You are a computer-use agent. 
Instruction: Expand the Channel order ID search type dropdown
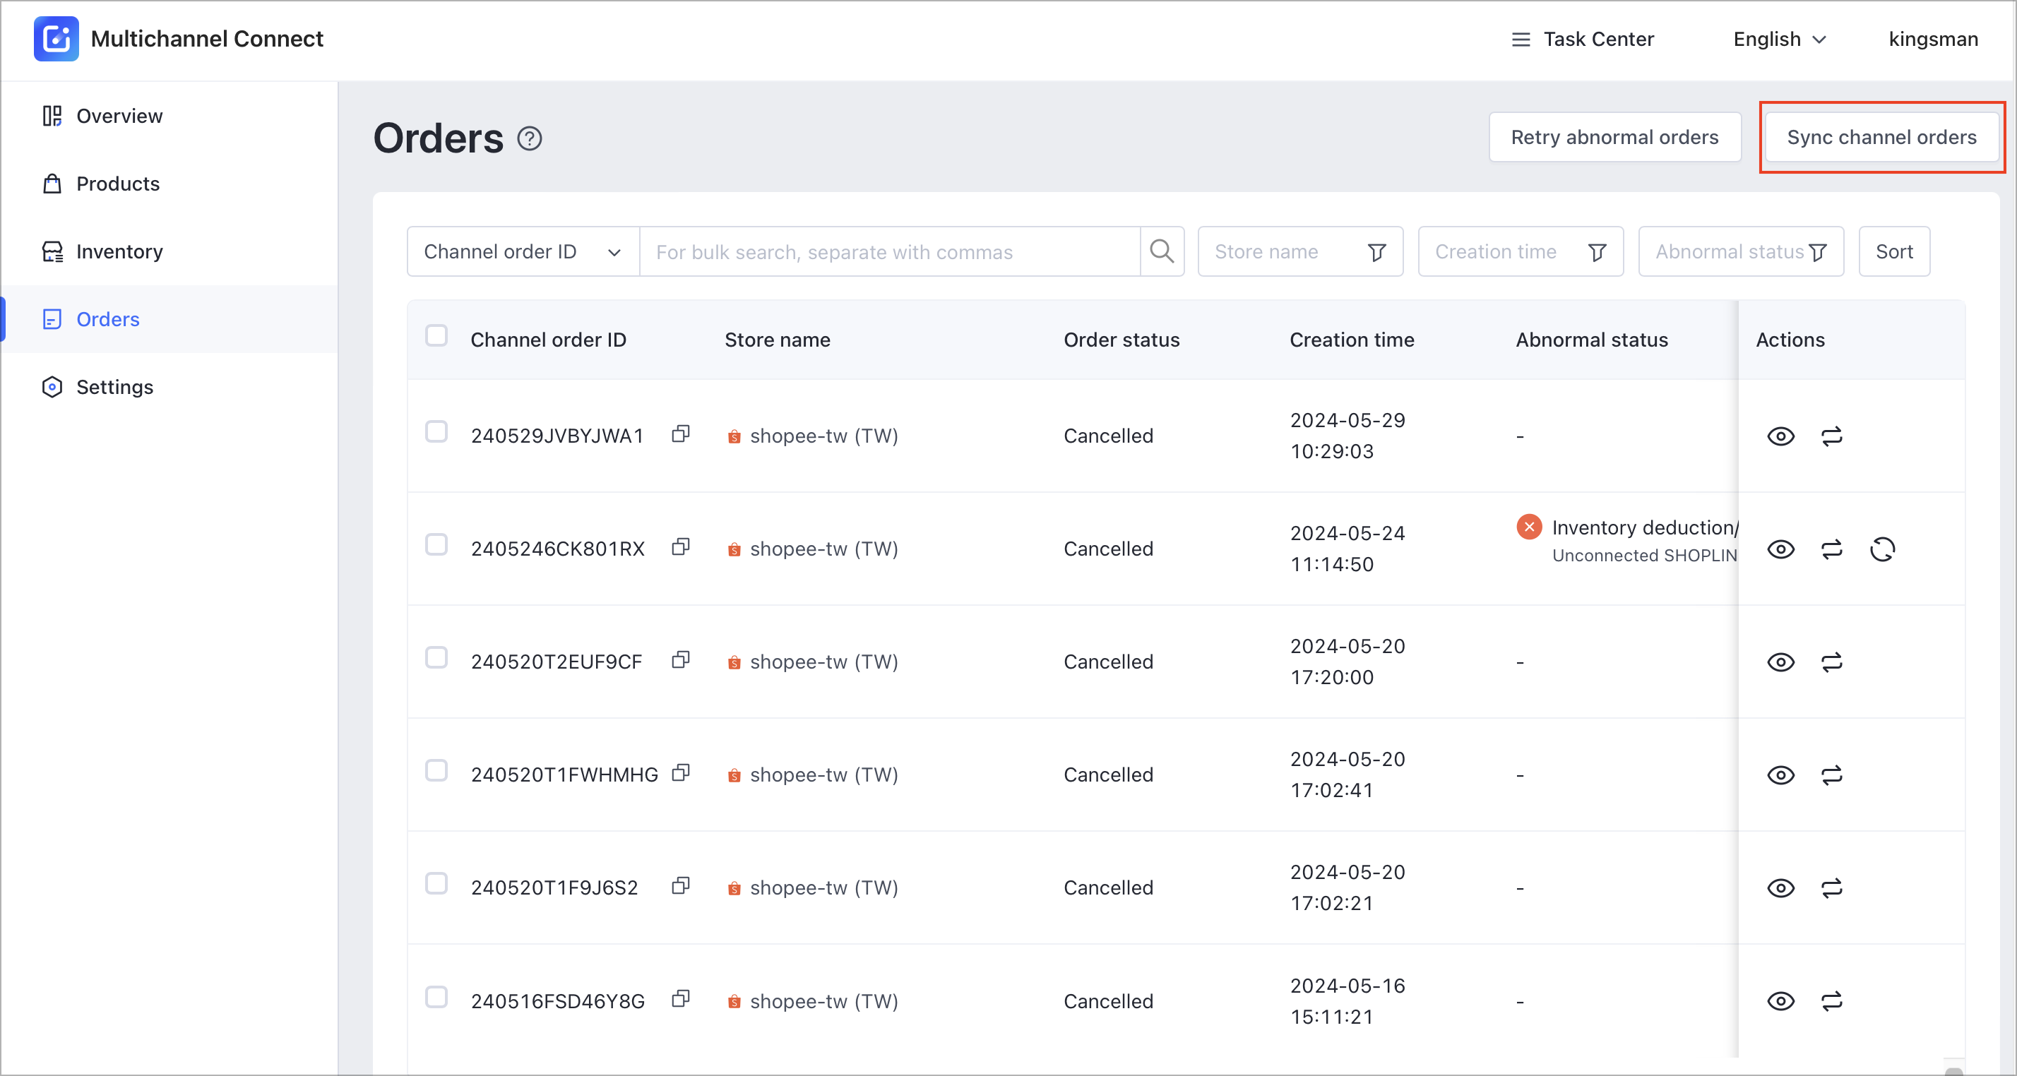coord(523,251)
